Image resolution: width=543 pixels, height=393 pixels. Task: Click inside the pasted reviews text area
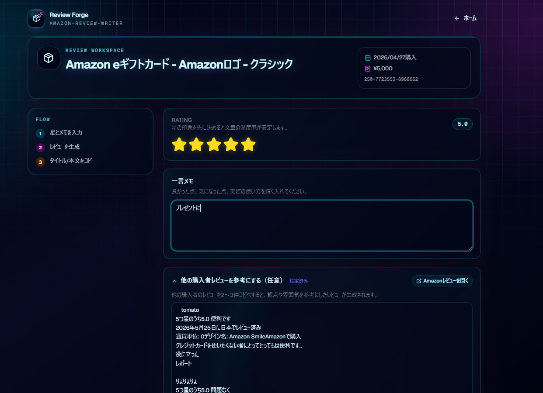pos(322,348)
